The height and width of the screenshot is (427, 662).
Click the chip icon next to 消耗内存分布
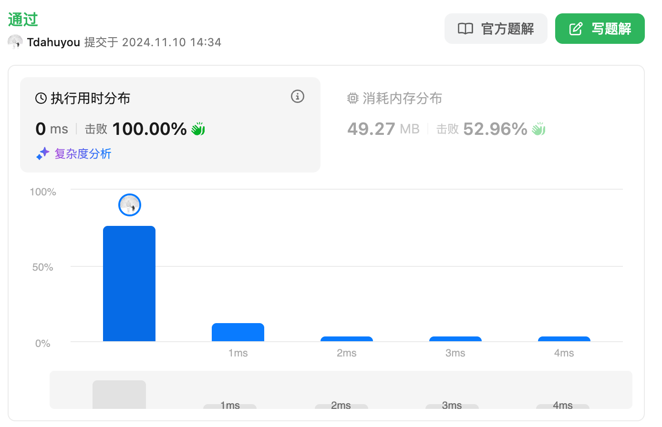click(352, 99)
